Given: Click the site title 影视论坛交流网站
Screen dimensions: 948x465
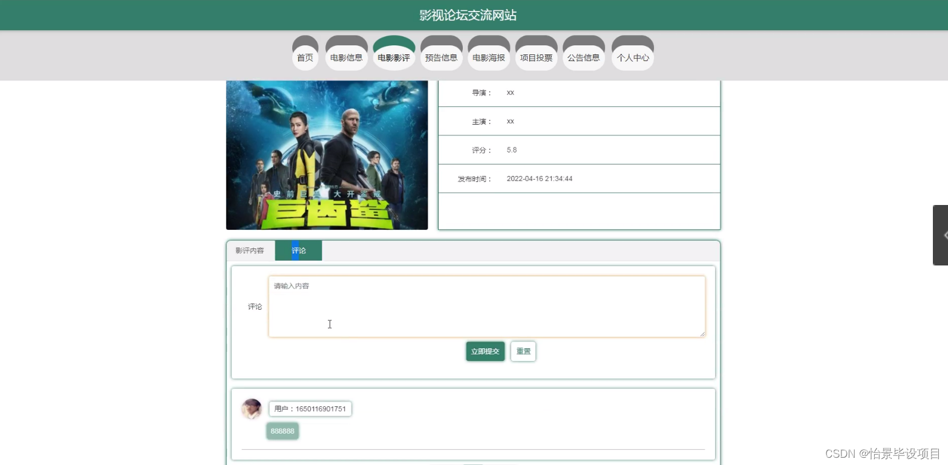Looking at the screenshot, I should tap(468, 15).
